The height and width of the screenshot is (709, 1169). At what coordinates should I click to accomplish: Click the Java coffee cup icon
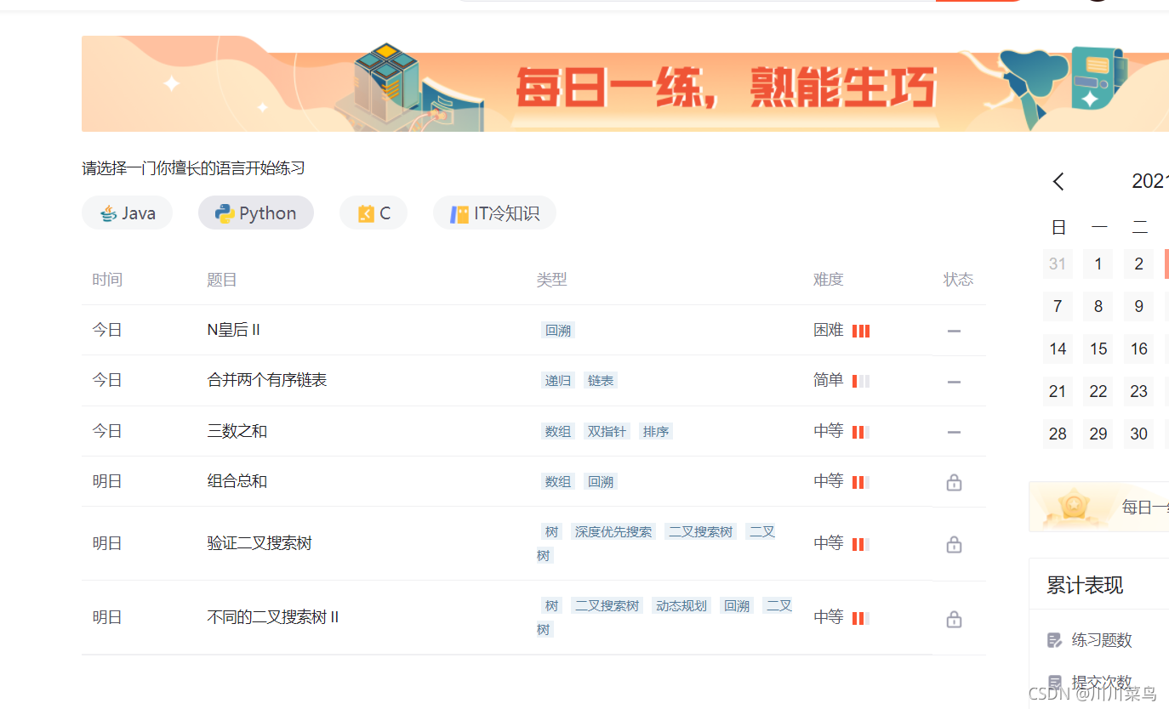pos(108,213)
